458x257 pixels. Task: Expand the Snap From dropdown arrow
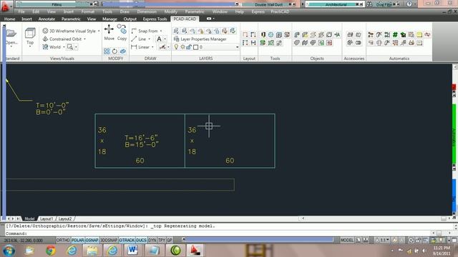[160, 31]
